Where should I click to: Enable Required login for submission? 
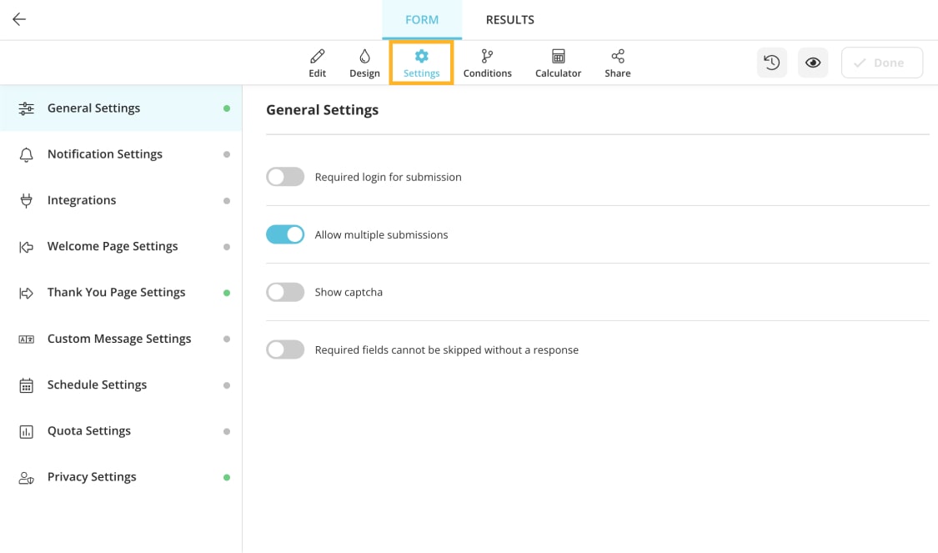[285, 176]
